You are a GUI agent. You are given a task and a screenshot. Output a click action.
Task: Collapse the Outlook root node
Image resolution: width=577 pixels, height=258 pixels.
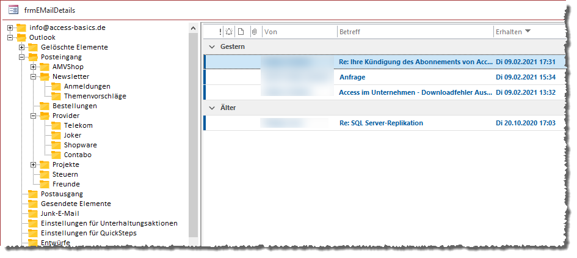(x=10, y=37)
